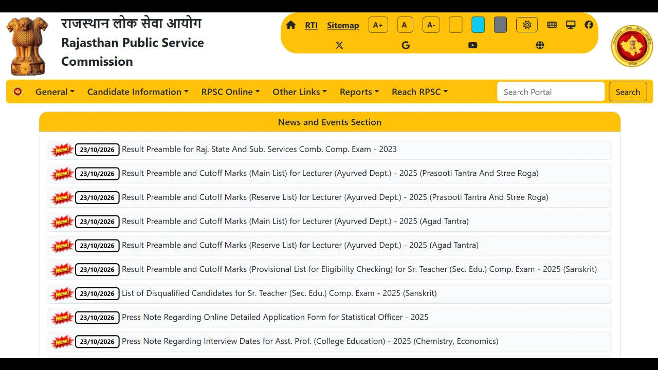The height and width of the screenshot is (370, 658).
Task: Expand the General dropdown menu
Action: [x=55, y=92]
